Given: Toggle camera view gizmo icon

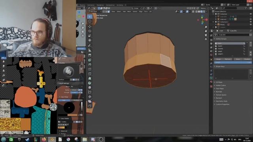Looking at the screenshot, I should click(x=206, y=35).
